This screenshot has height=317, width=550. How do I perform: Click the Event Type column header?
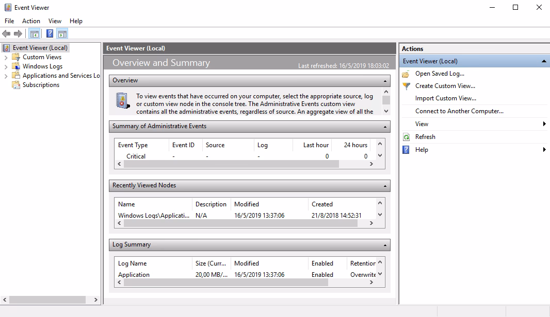click(141, 145)
